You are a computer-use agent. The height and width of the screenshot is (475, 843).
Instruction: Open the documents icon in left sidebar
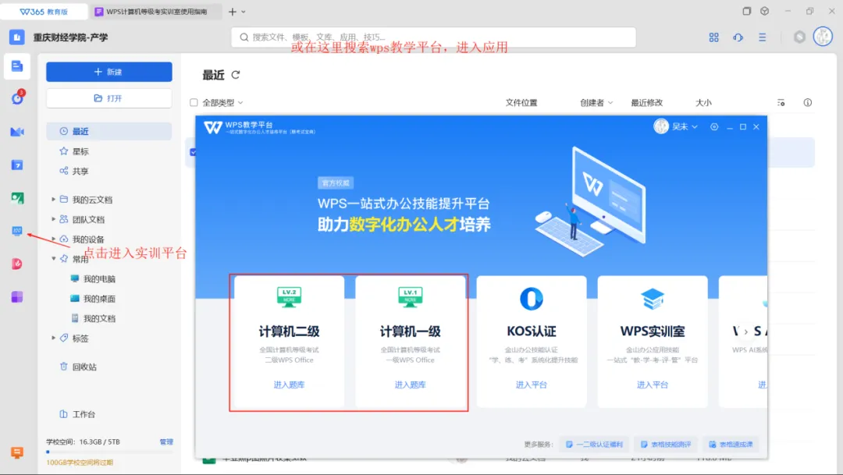pos(17,66)
